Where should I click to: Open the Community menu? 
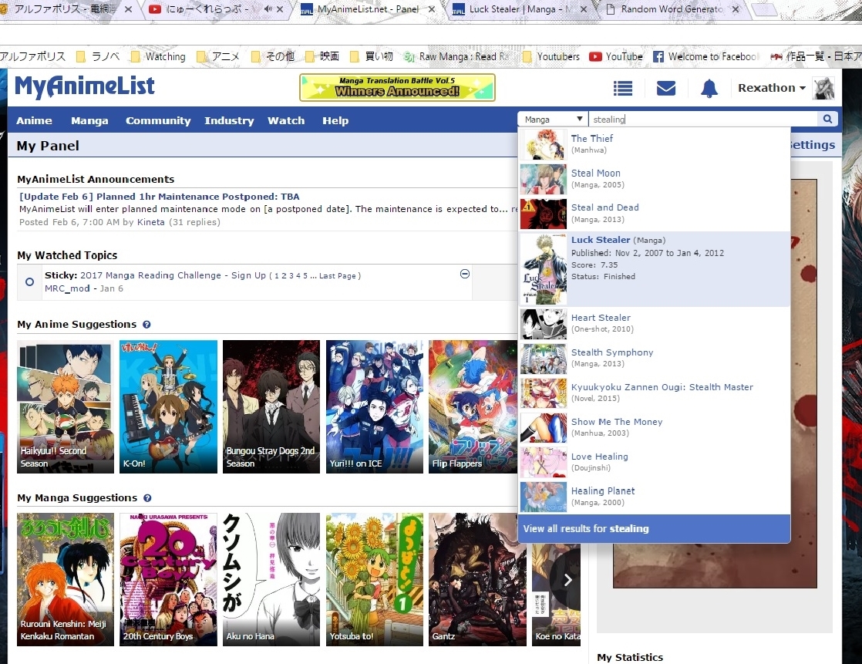click(158, 120)
